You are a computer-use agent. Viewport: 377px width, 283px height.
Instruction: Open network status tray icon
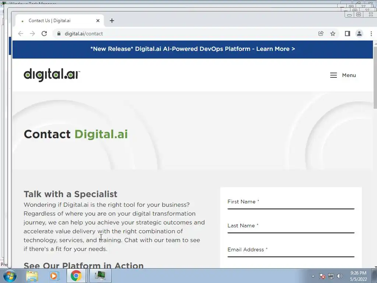tap(331, 276)
